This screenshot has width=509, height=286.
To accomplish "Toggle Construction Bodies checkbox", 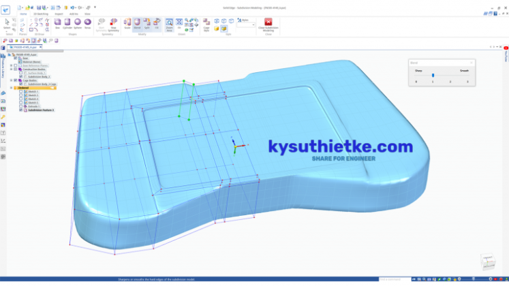I will point(15,69).
